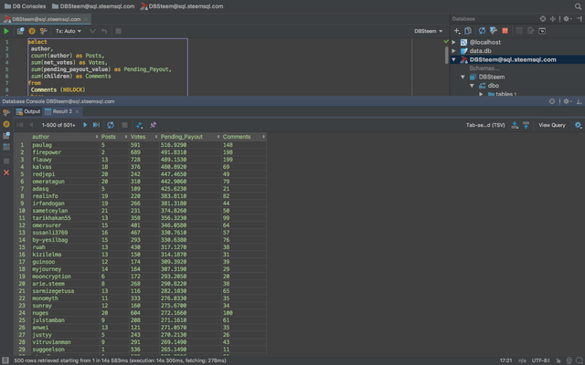Close the Result 2 tab
The image size is (585, 365).
click(x=77, y=111)
